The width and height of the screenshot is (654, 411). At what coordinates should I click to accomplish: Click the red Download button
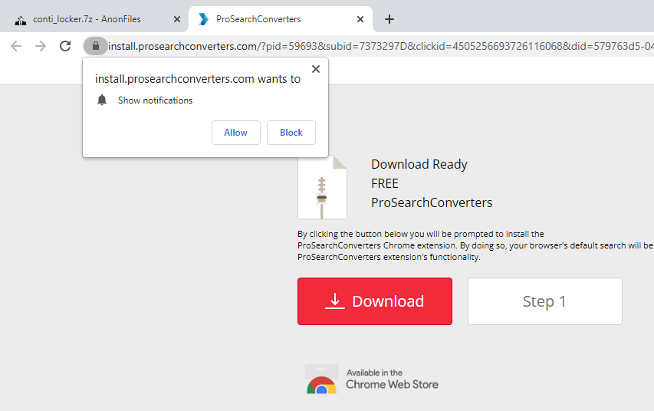(375, 301)
